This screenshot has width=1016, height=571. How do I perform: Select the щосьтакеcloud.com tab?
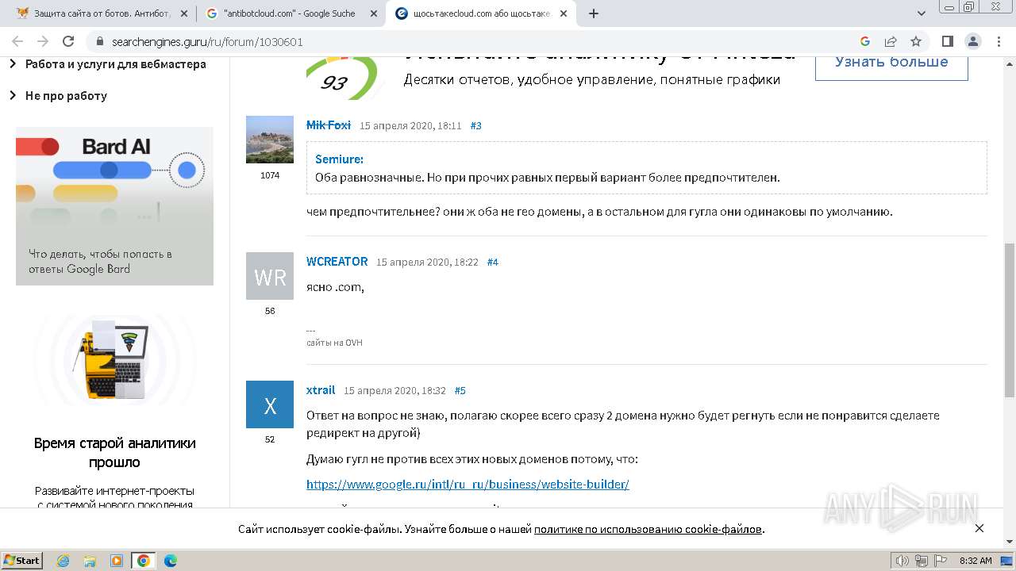pyautogui.click(x=480, y=13)
